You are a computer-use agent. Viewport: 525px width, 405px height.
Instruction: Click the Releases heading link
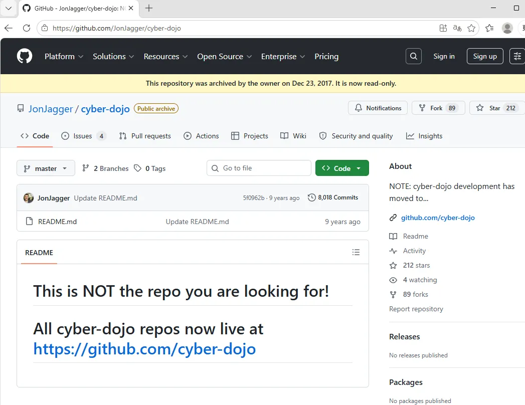coord(404,337)
